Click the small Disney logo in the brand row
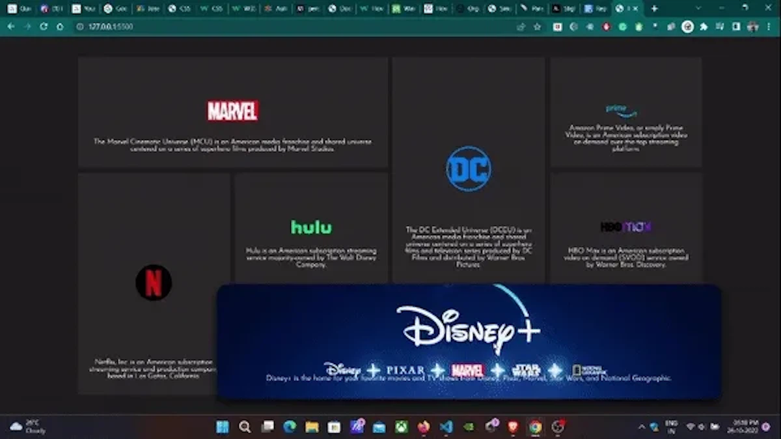Viewport: 781px width, 439px height. [x=342, y=369]
